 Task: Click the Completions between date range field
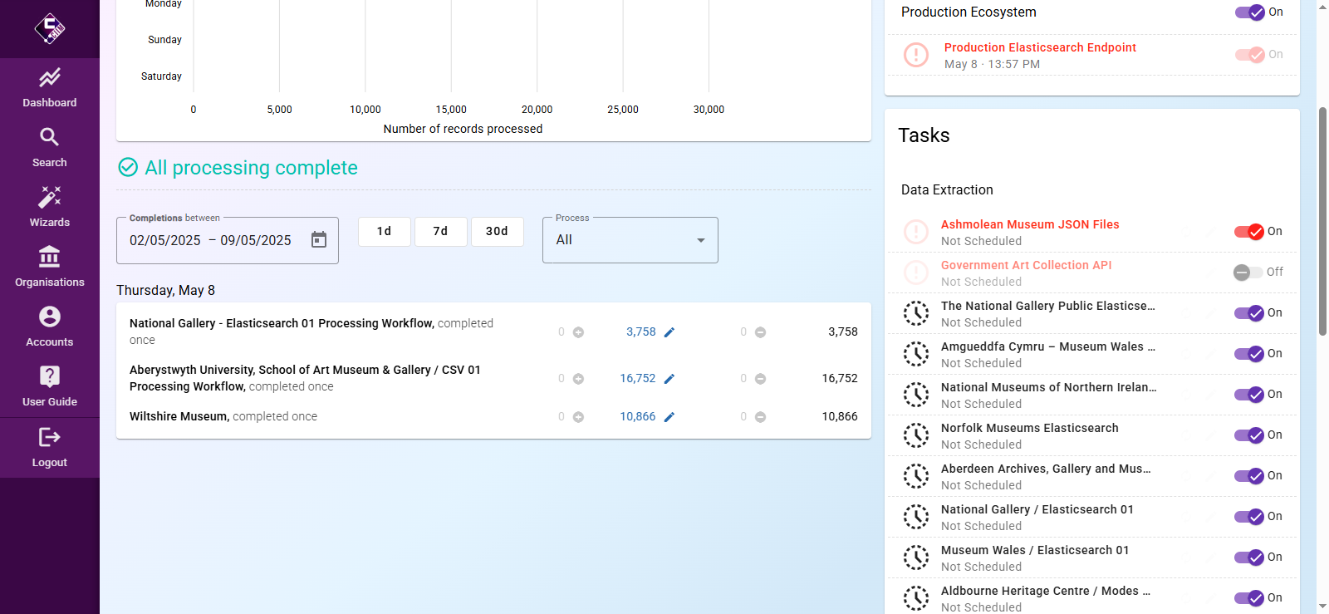tap(228, 240)
